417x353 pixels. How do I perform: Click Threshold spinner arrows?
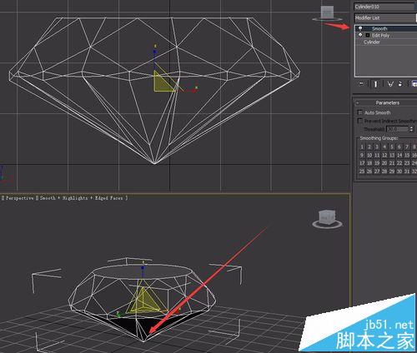pos(411,129)
